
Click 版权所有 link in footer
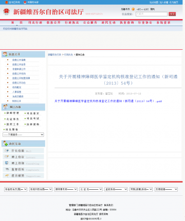click(x=103, y=214)
